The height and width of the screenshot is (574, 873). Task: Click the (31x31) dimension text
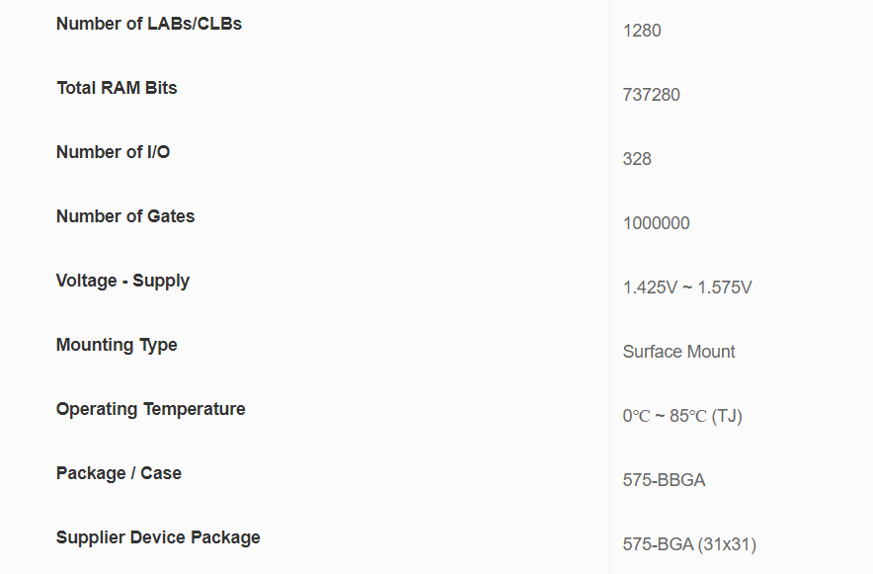727,544
